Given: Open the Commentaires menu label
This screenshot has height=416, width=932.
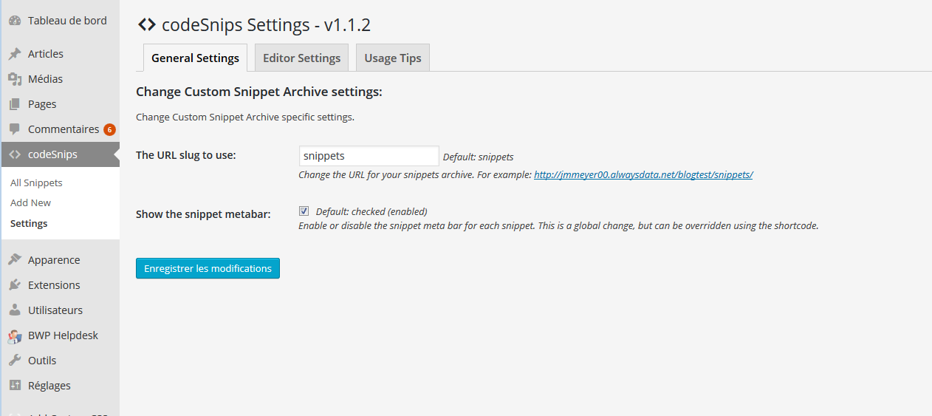Looking at the screenshot, I should click(x=64, y=129).
